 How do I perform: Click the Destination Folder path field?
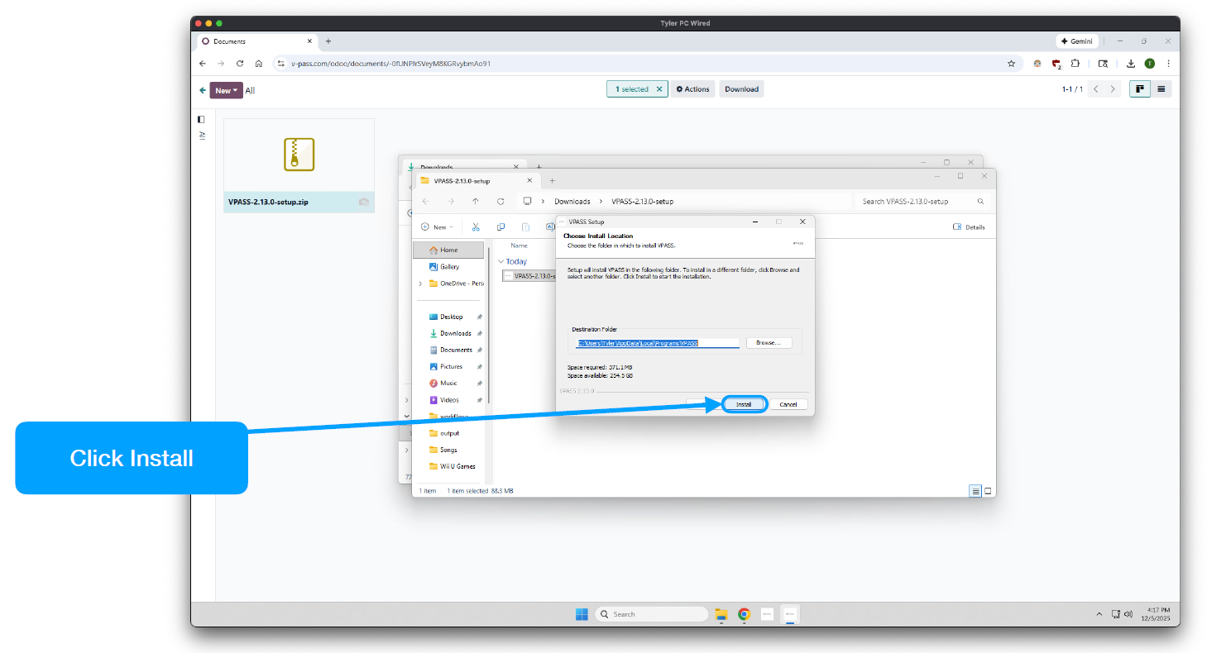658,342
